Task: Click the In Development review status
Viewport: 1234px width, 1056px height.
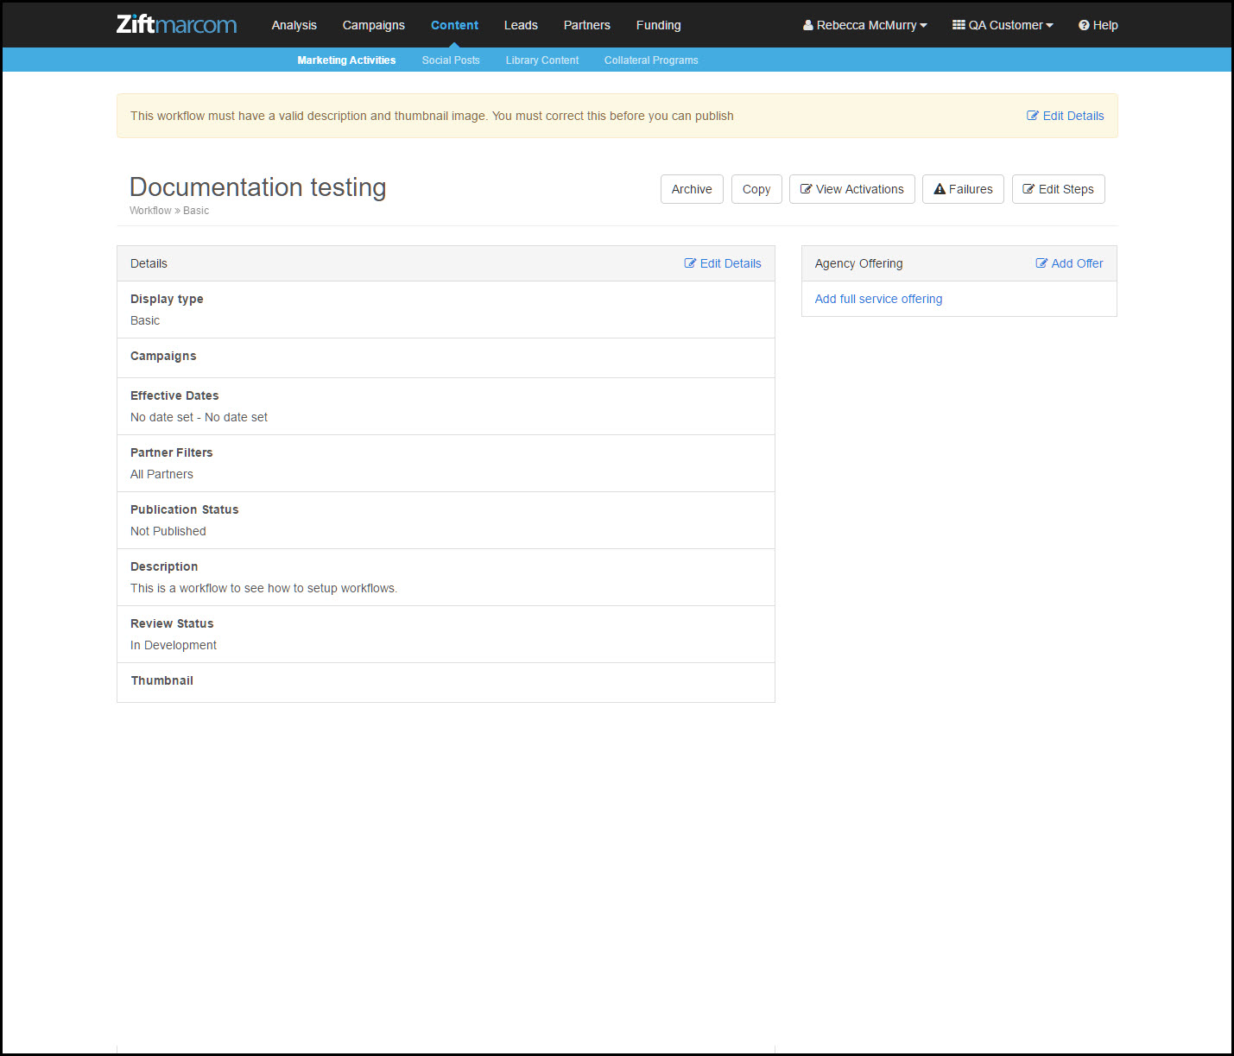Action: pos(174,645)
